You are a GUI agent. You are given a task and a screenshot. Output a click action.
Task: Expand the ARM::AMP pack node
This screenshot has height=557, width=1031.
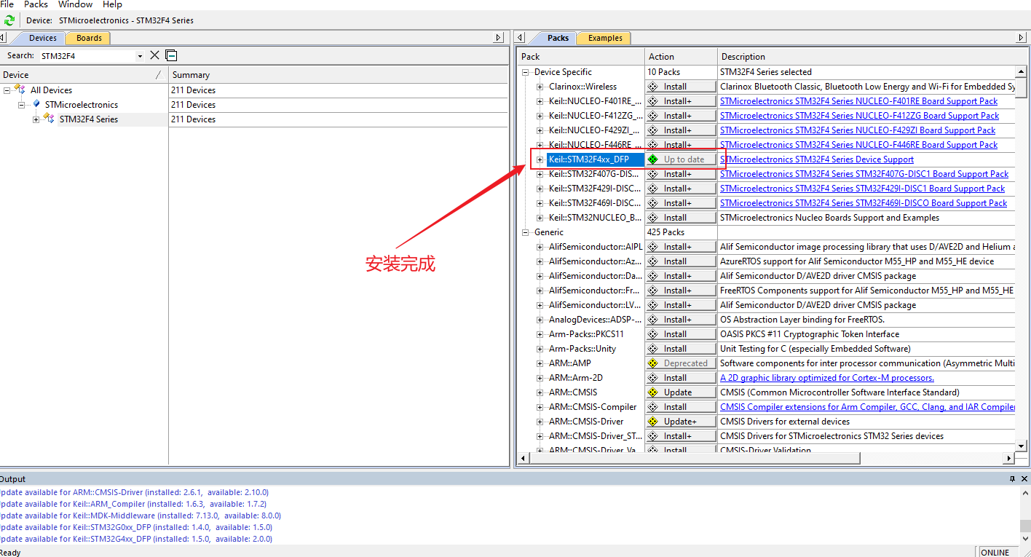[540, 363]
